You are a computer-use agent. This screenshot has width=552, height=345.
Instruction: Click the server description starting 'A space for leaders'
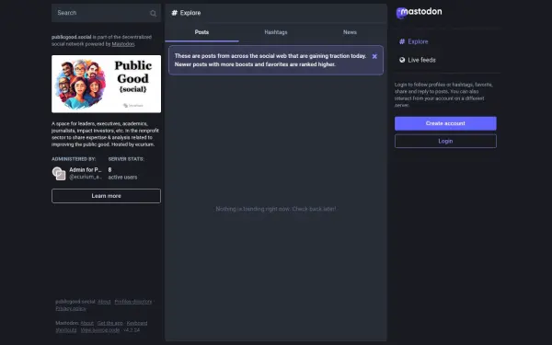point(105,134)
